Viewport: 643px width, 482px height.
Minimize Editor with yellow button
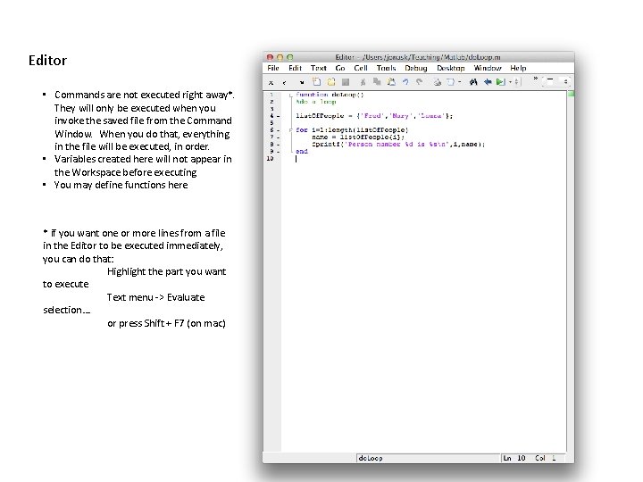[x=280, y=57]
